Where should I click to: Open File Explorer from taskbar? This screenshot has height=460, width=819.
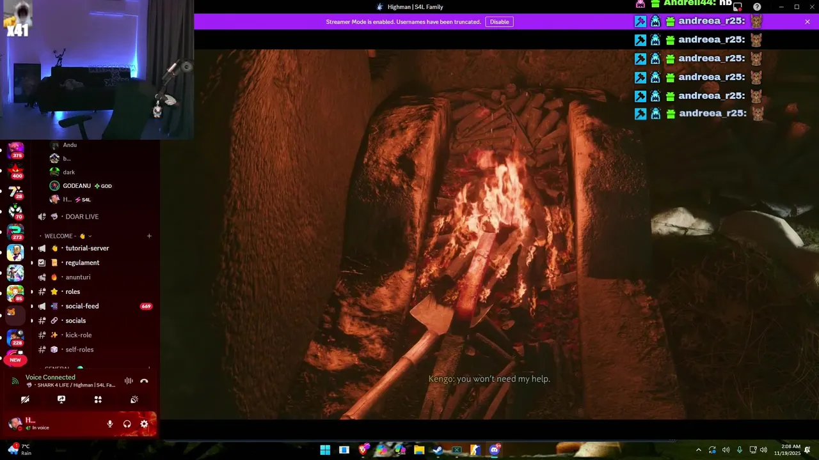coord(419,450)
